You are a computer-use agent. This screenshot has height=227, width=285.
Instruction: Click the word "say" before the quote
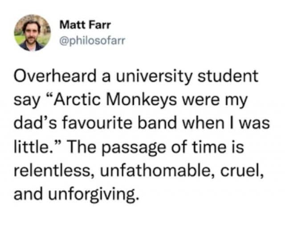24,100
